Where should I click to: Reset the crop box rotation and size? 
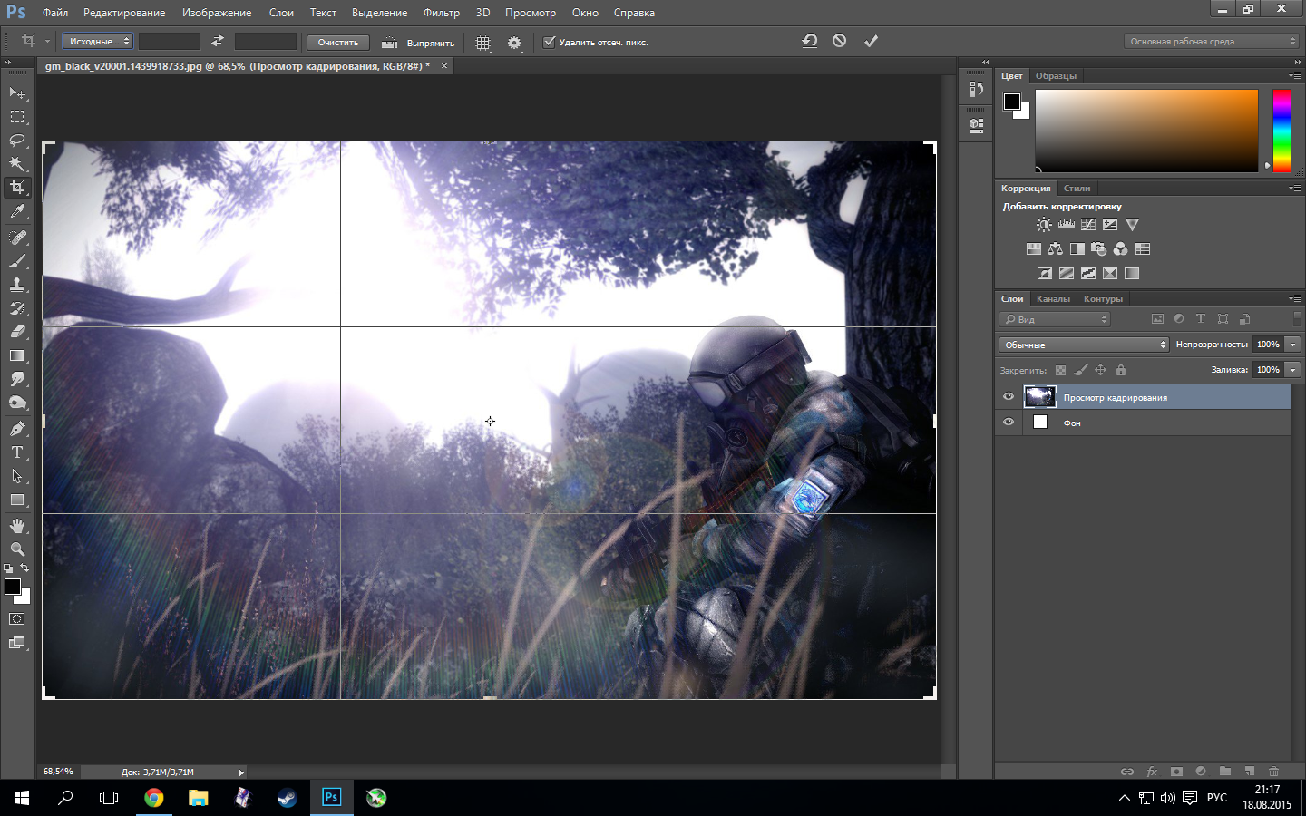click(810, 41)
